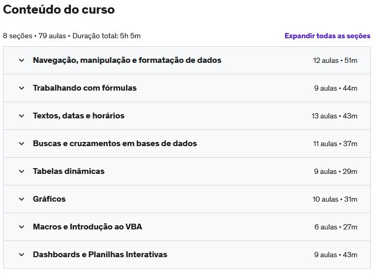
Task: Click chevron beside Gráficos section
Action: (x=22, y=199)
